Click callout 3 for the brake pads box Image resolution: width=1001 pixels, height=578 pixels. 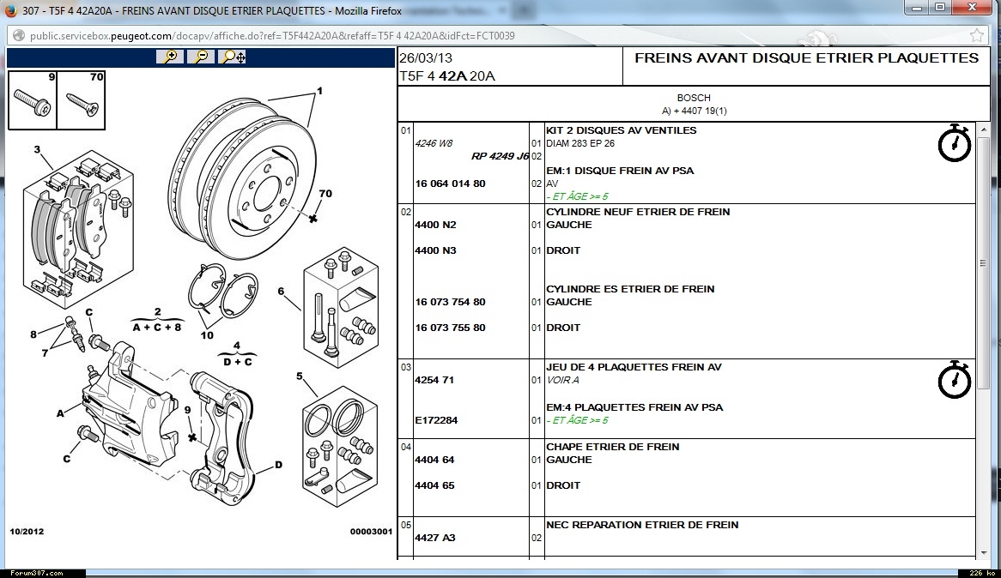[37, 149]
